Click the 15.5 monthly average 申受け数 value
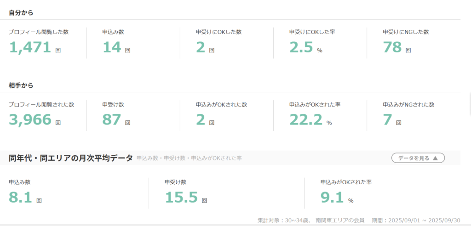Image resolution: width=471 pixels, height=226 pixels. [x=181, y=197]
